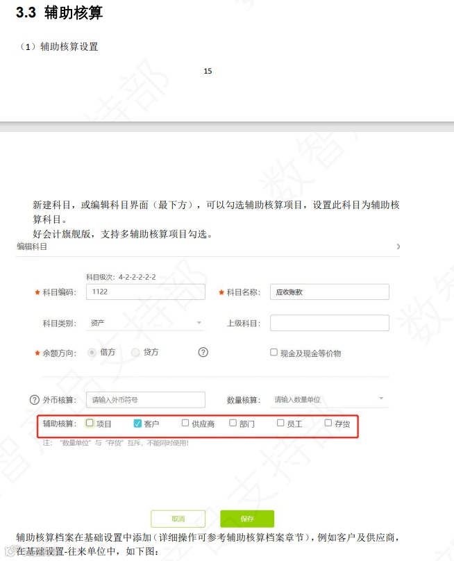Open the 科目类别 dropdown showing 资产
The height and width of the screenshot is (561, 454).
click(x=145, y=323)
